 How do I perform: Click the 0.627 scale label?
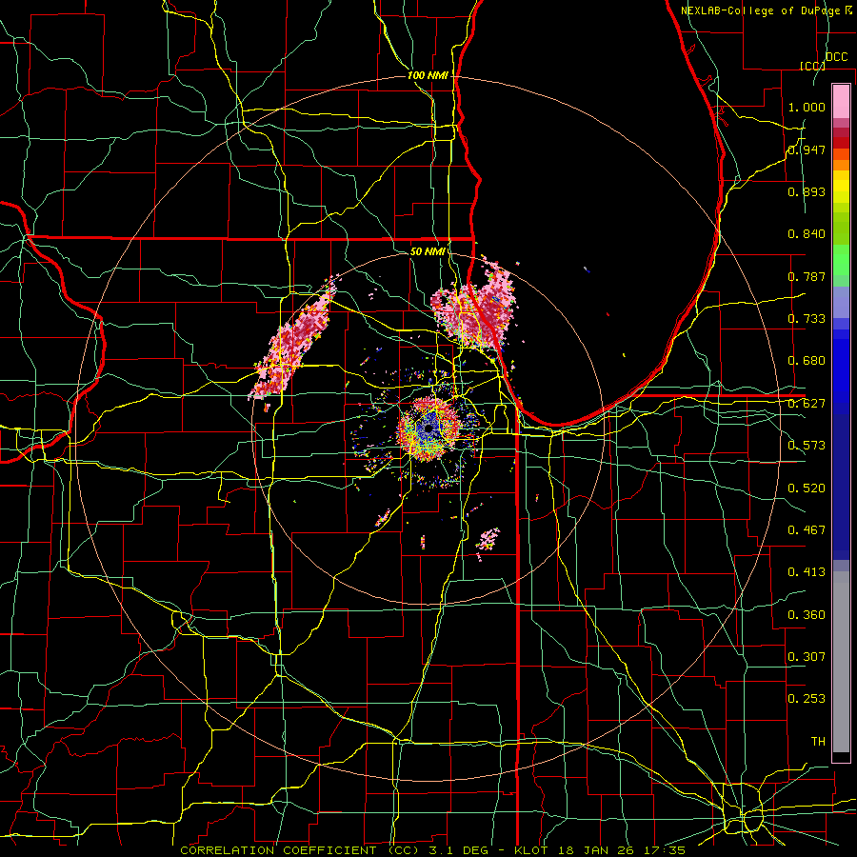point(807,404)
